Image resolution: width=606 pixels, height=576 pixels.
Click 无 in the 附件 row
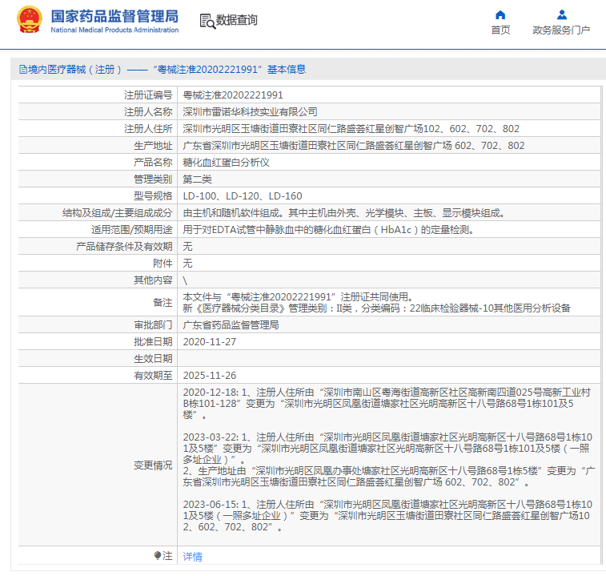click(187, 263)
